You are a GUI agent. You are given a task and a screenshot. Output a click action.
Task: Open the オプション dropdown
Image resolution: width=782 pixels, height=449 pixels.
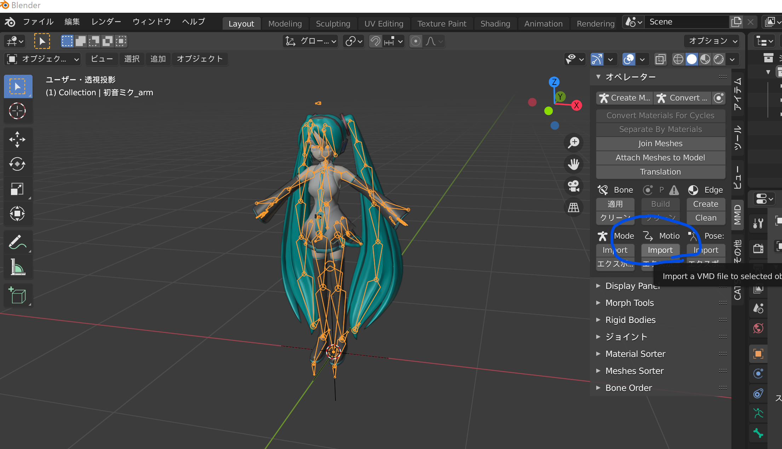pos(712,41)
